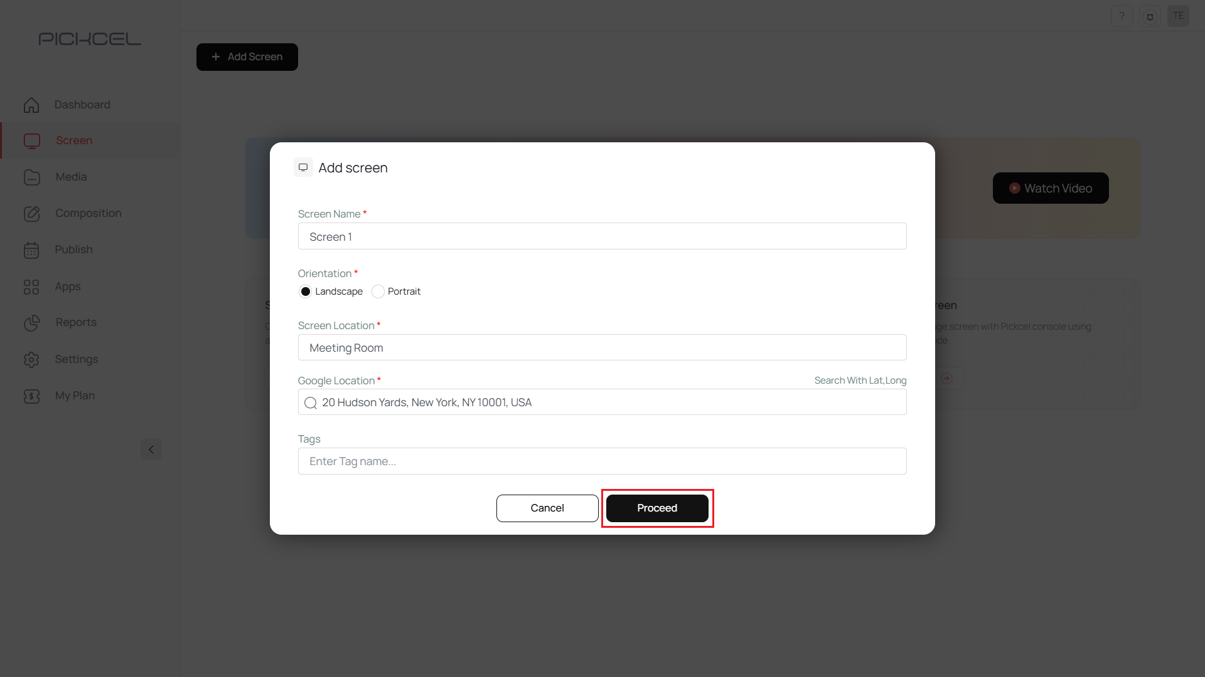Screen dimensions: 1205x677
Task: Click the Google Location search field
Action: (602, 402)
